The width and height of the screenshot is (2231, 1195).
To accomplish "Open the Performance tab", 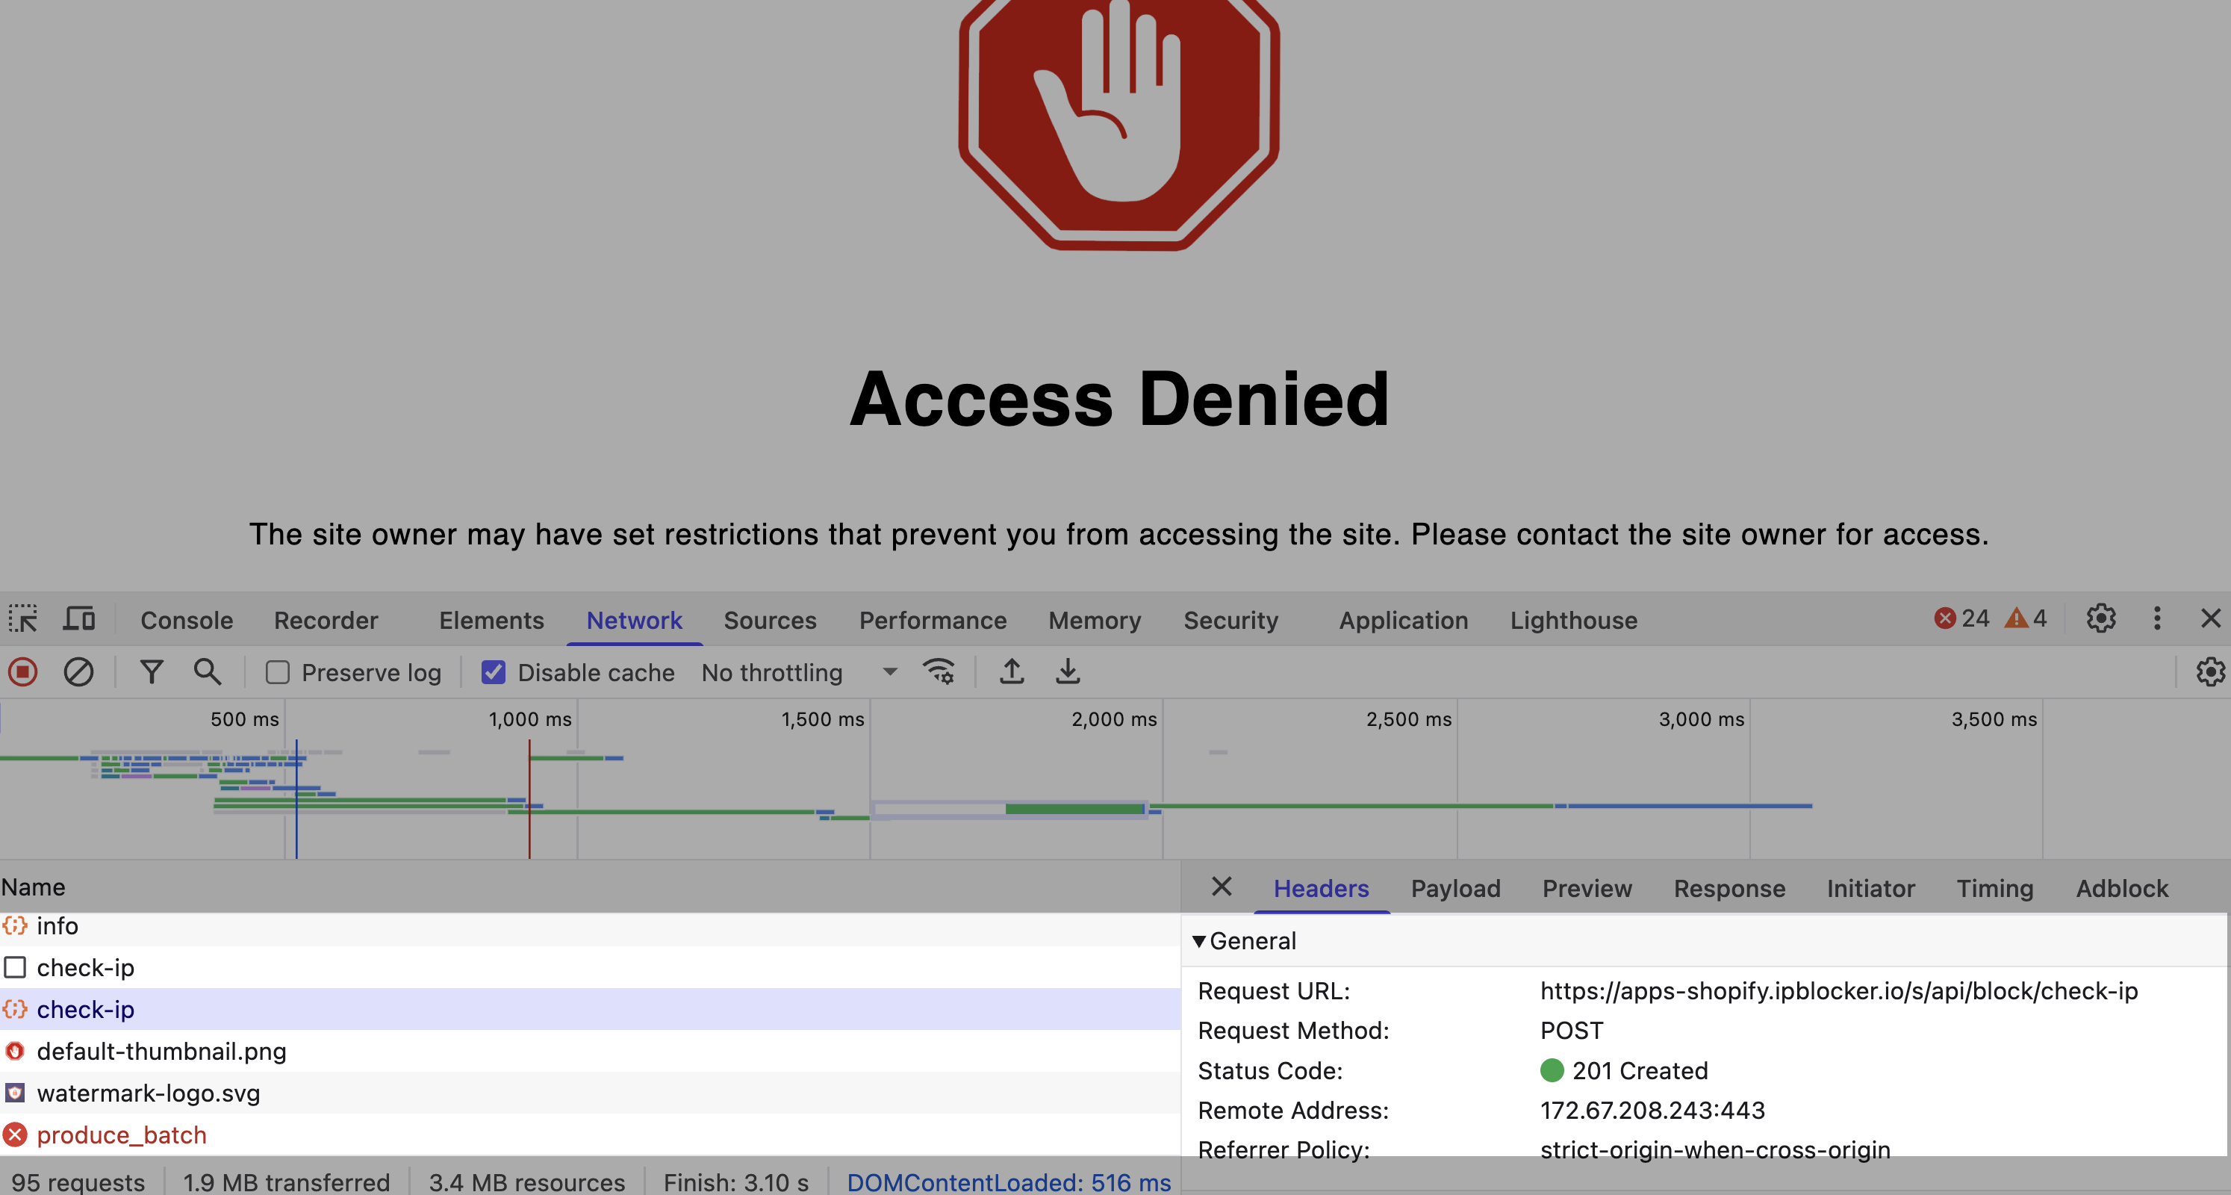I will (933, 621).
